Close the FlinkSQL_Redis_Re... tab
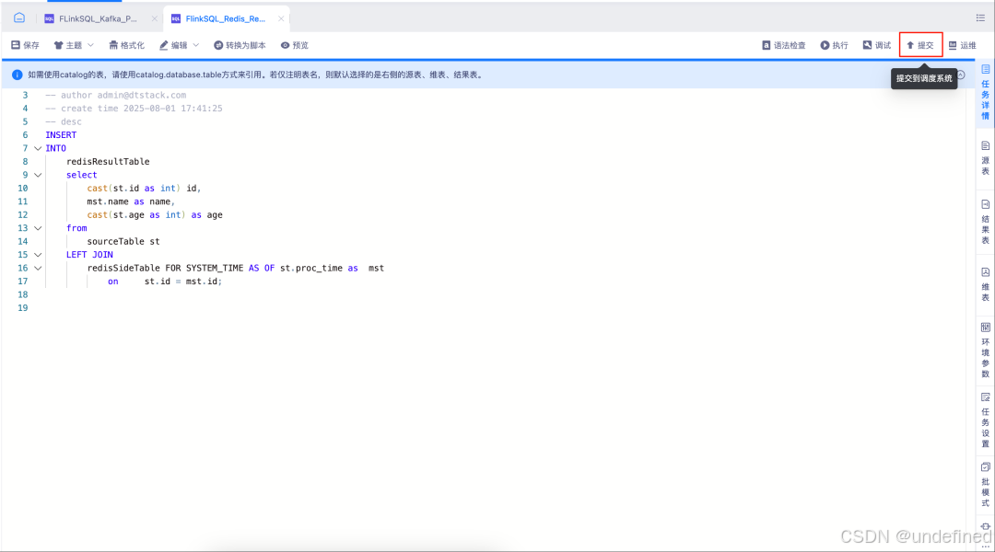The image size is (995, 552). coord(281,19)
